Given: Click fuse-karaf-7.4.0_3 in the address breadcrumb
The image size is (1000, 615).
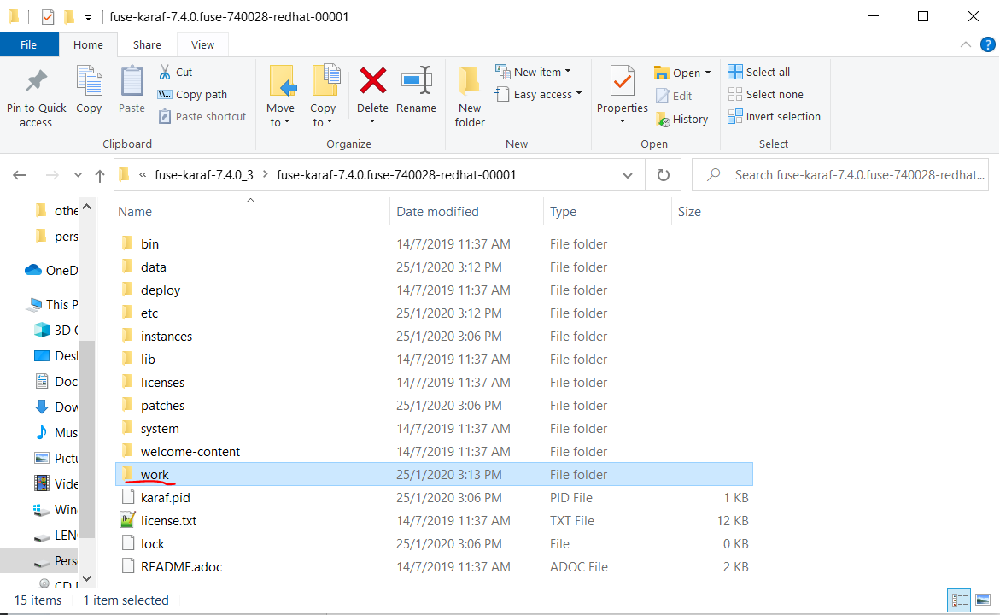Looking at the screenshot, I should (204, 175).
